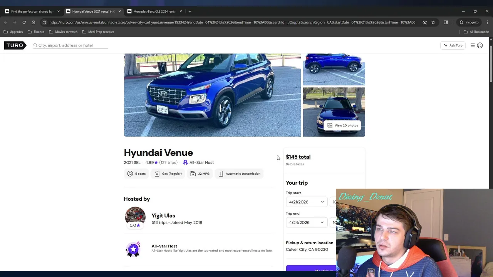The height and width of the screenshot is (277, 493).
Task: Click the Culver City, CA 90230 location text
Action: (307, 249)
